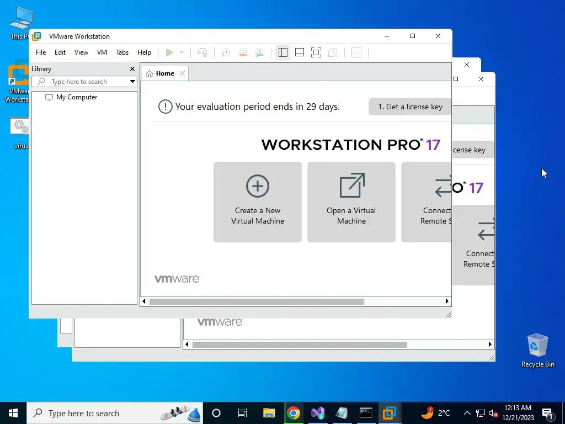The height and width of the screenshot is (424, 565).
Task: Open File Explorer from the taskbar
Action: [x=269, y=413]
